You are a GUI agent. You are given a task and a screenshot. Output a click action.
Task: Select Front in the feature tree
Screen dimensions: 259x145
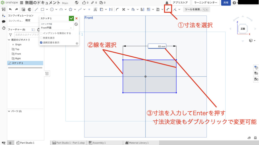[x=18, y=54]
